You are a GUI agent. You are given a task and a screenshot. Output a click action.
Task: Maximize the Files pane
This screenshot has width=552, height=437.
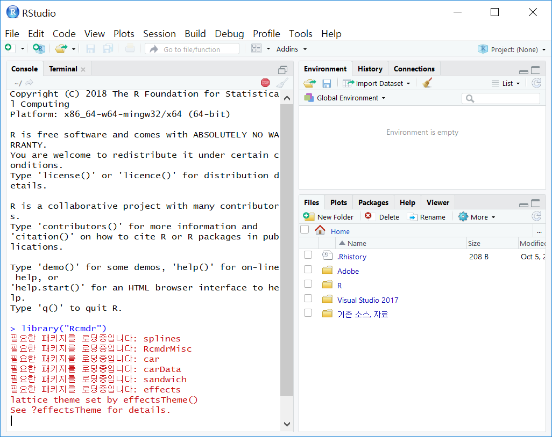535,203
